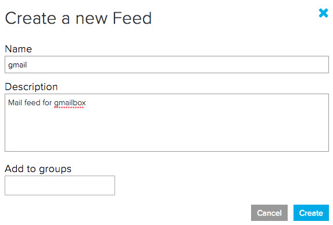Click the gmail text in Name field
Image resolution: width=333 pixels, height=225 pixels.
17,65
